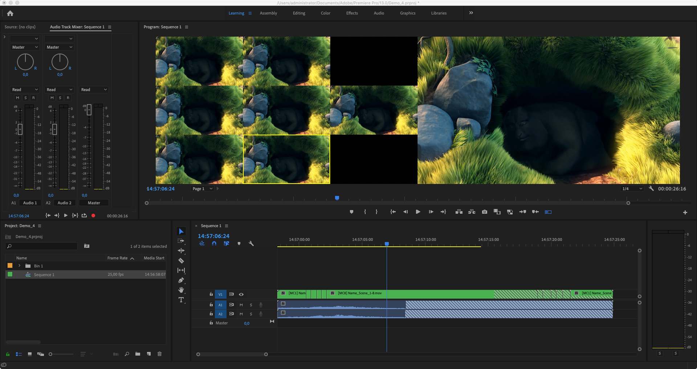697x369 pixels.
Task: Toggle Linked Selection in timeline
Action: point(227,243)
